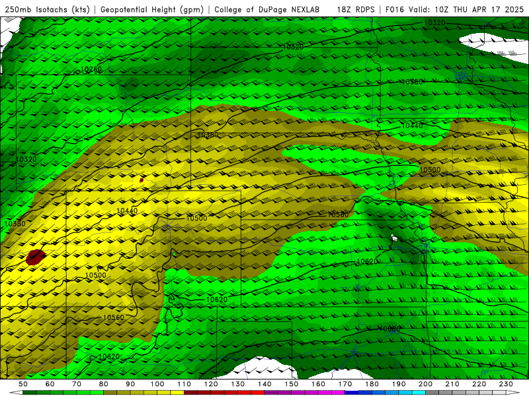Image resolution: width=529 pixels, height=396 pixels.
Task: Click the 60 value on the legend scale
Action: [x=50, y=384]
